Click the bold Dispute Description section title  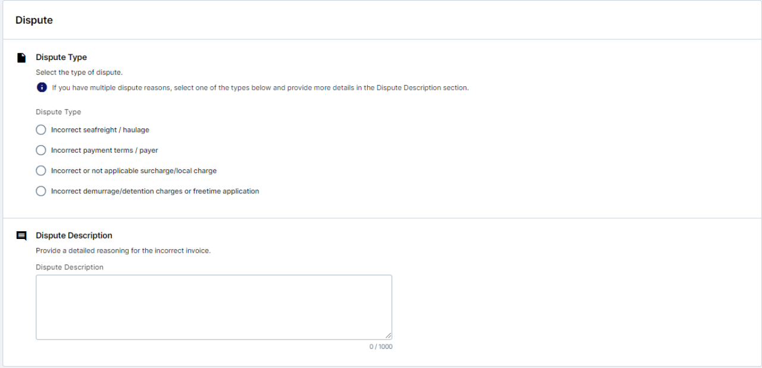click(74, 235)
